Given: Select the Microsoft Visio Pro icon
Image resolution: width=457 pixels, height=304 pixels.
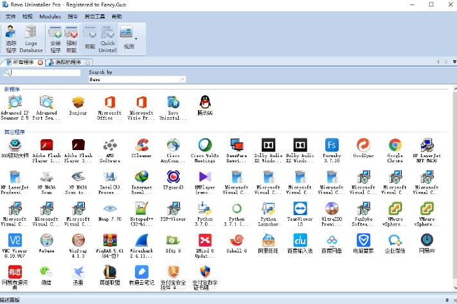Looking at the screenshot, I should click(141, 102).
